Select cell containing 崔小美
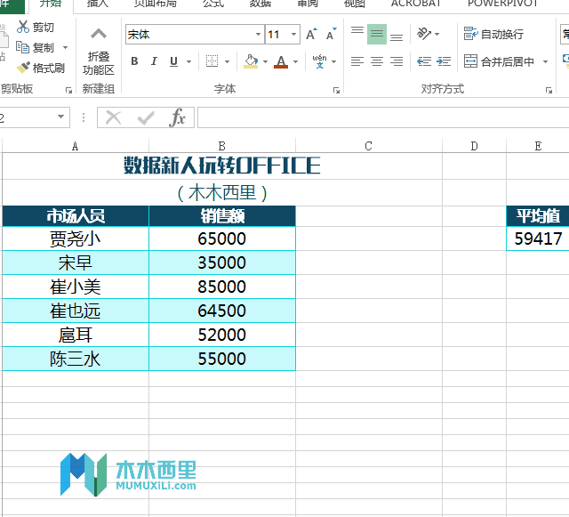The image size is (569, 517). (75, 287)
